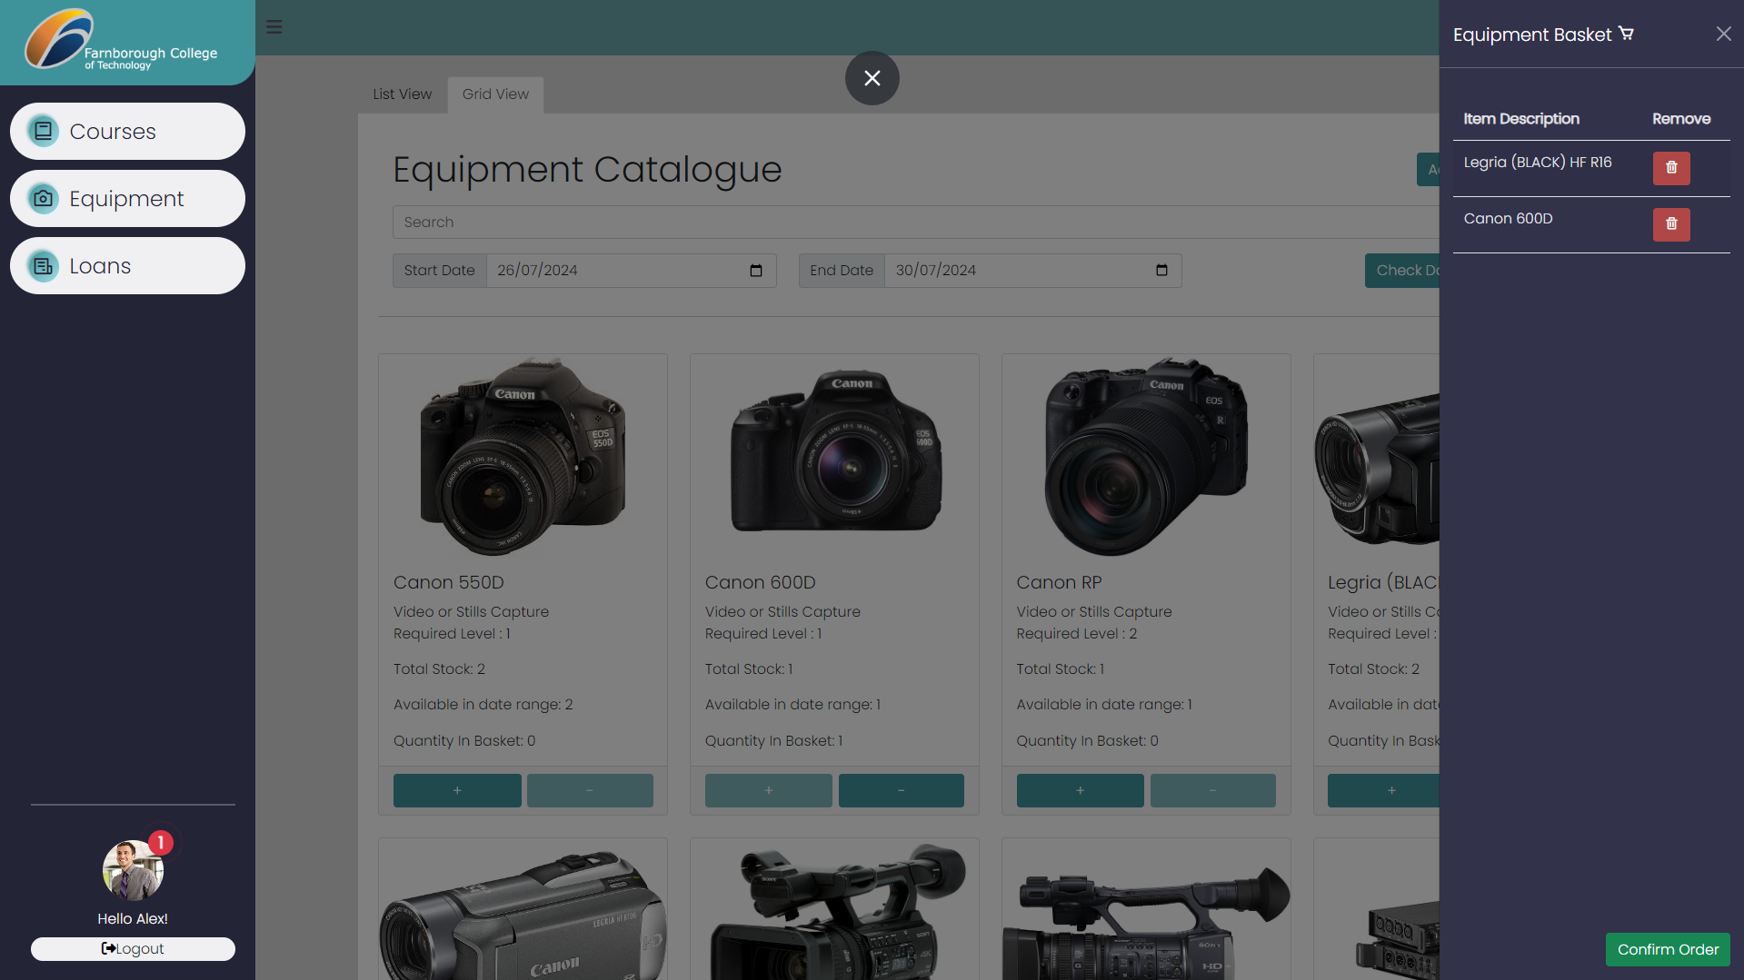This screenshot has height=980, width=1744.
Task: Add Canon 550D to basket
Action: (x=457, y=790)
